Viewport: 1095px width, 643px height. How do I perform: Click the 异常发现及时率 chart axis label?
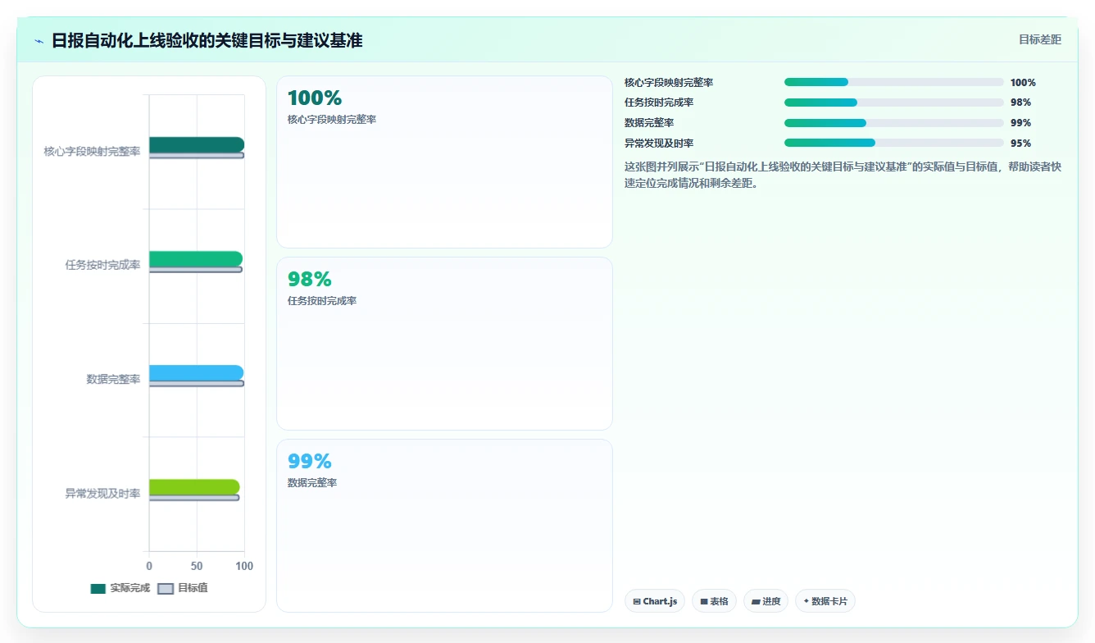click(102, 494)
